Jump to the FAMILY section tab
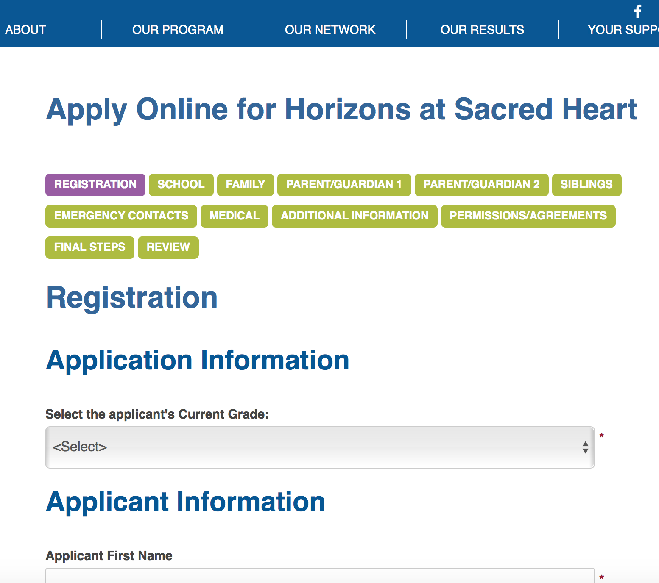Image resolution: width=659 pixels, height=583 pixels. click(246, 185)
